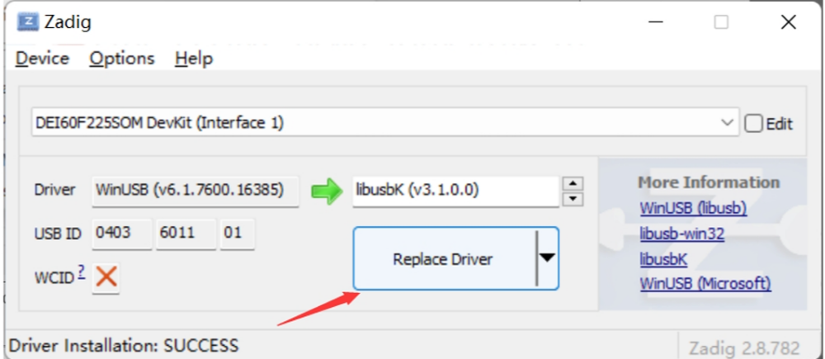Viewport: 825px width, 359px height.
Task: Click the Driver Installation: SUCCESS status text
Action: [124, 346]
